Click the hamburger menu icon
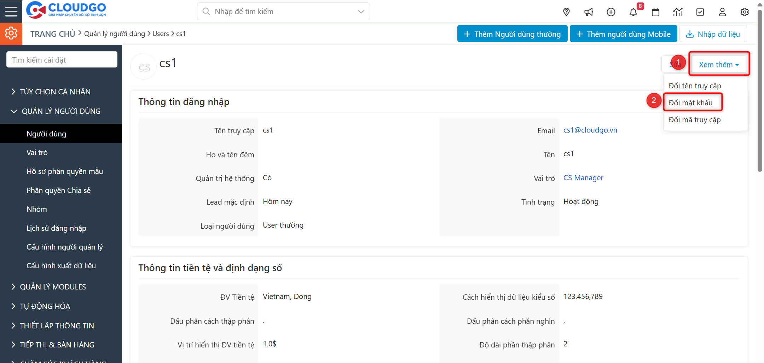 [x=11, y=11]
